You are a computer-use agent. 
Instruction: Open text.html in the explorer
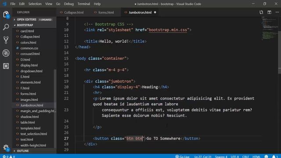27,140
